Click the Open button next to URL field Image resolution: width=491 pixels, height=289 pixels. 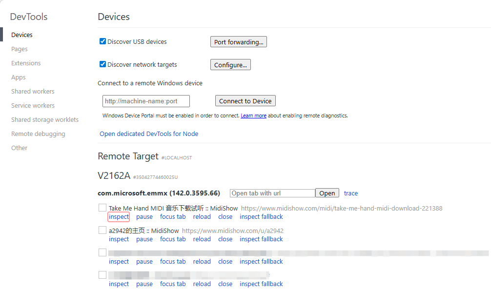327,193
